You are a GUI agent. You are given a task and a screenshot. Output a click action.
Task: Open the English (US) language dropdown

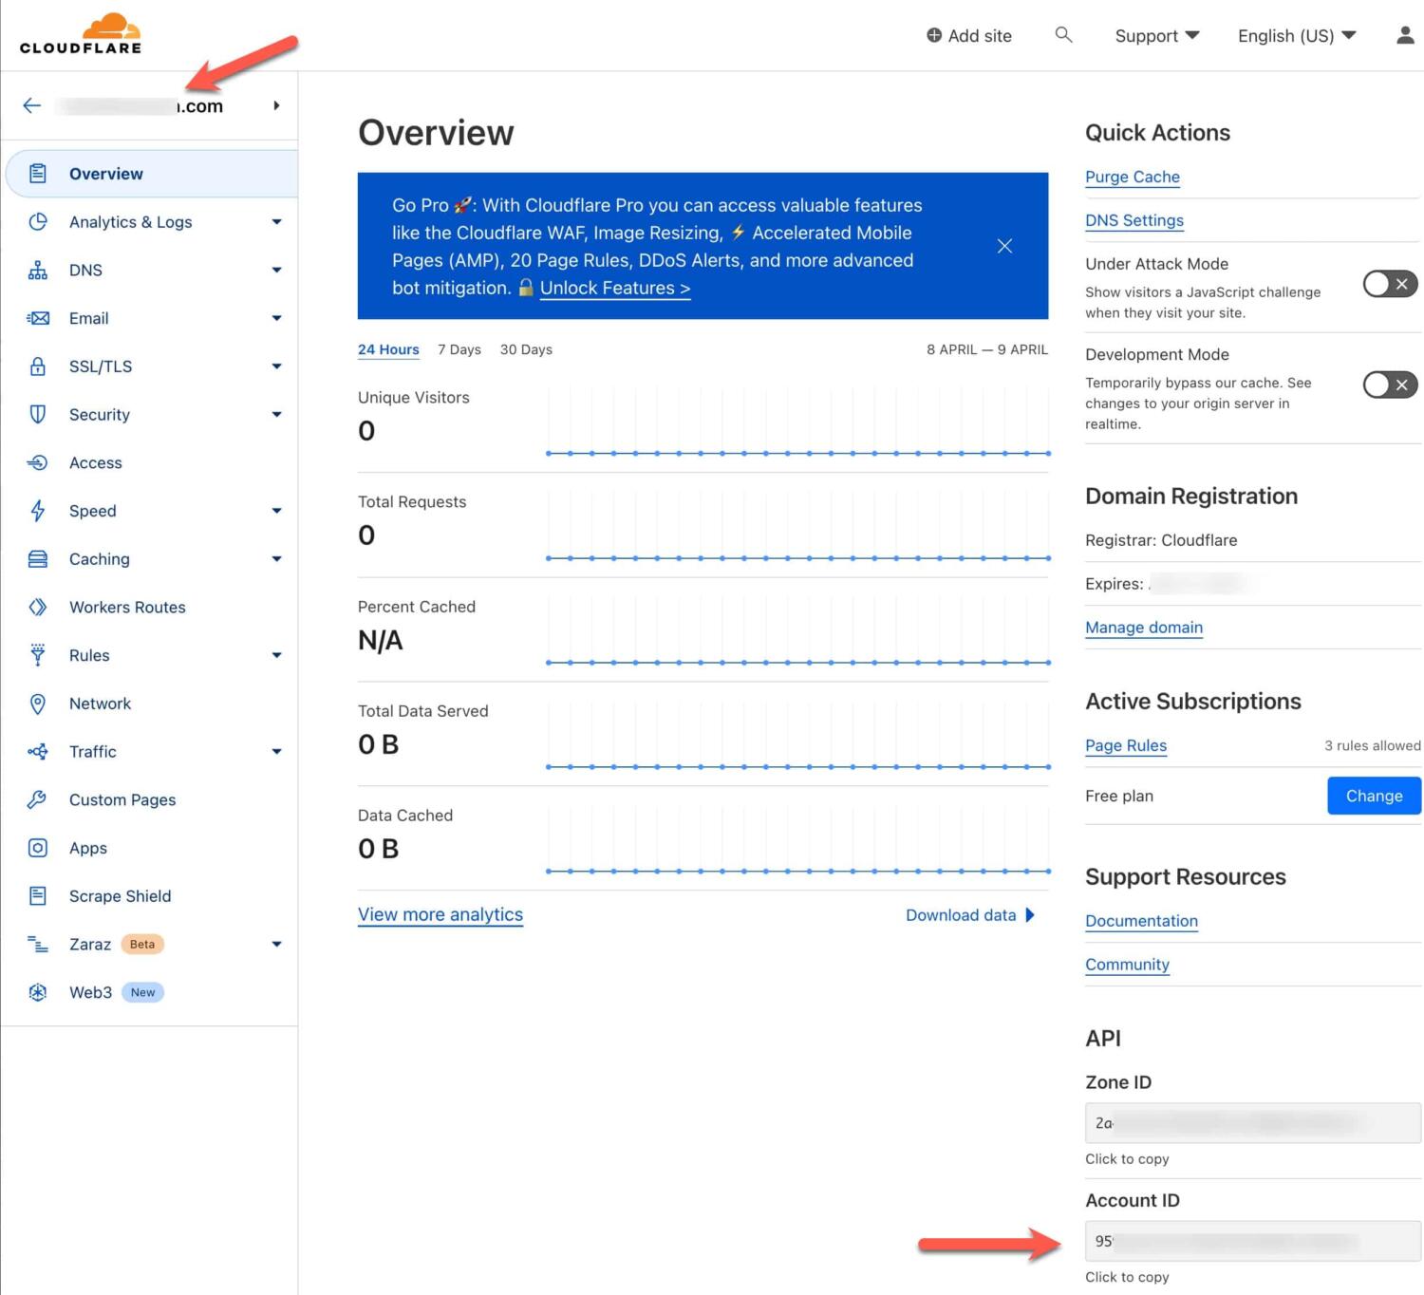[1296, 35]
